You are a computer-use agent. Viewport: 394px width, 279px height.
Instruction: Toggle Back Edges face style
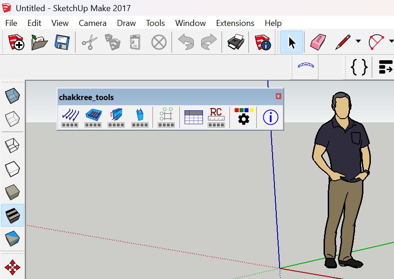(x=13, y=119)
